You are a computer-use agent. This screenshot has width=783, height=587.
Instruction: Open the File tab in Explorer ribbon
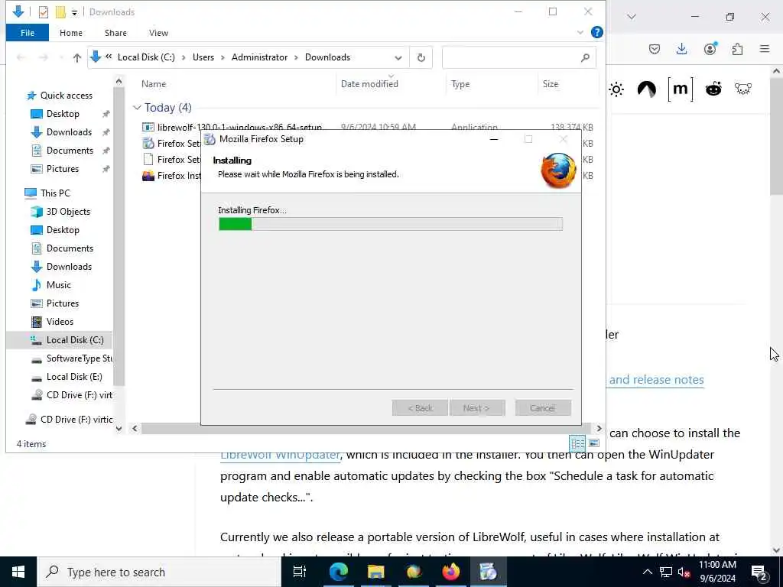(28, 33)
